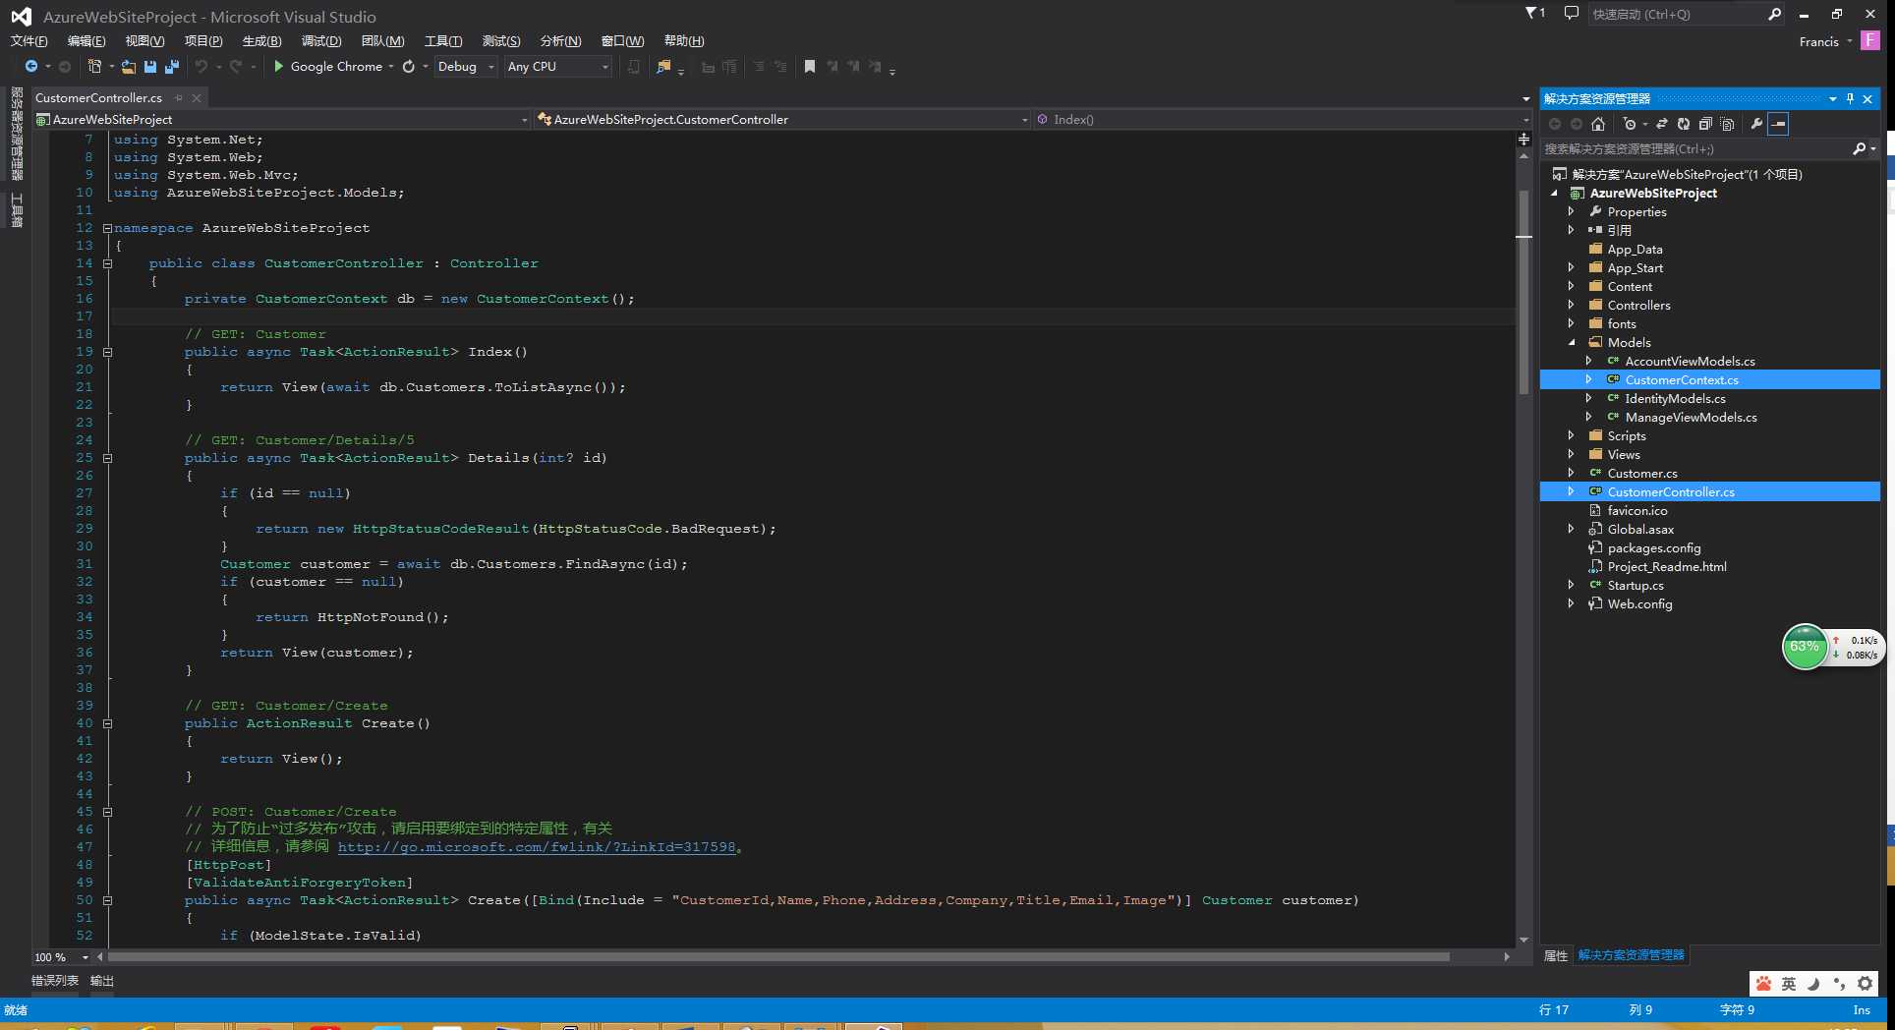Open the 生成(B) menu
This screenshot has width=1895, height=1030.
pyautogui.click(x=261, y=40)
